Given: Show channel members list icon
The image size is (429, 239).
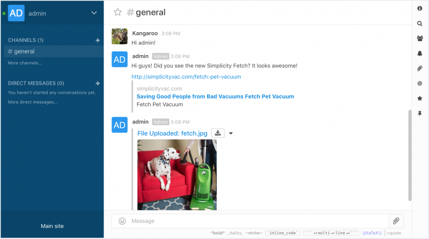Looking at the screenshot, I should (420, 39).
